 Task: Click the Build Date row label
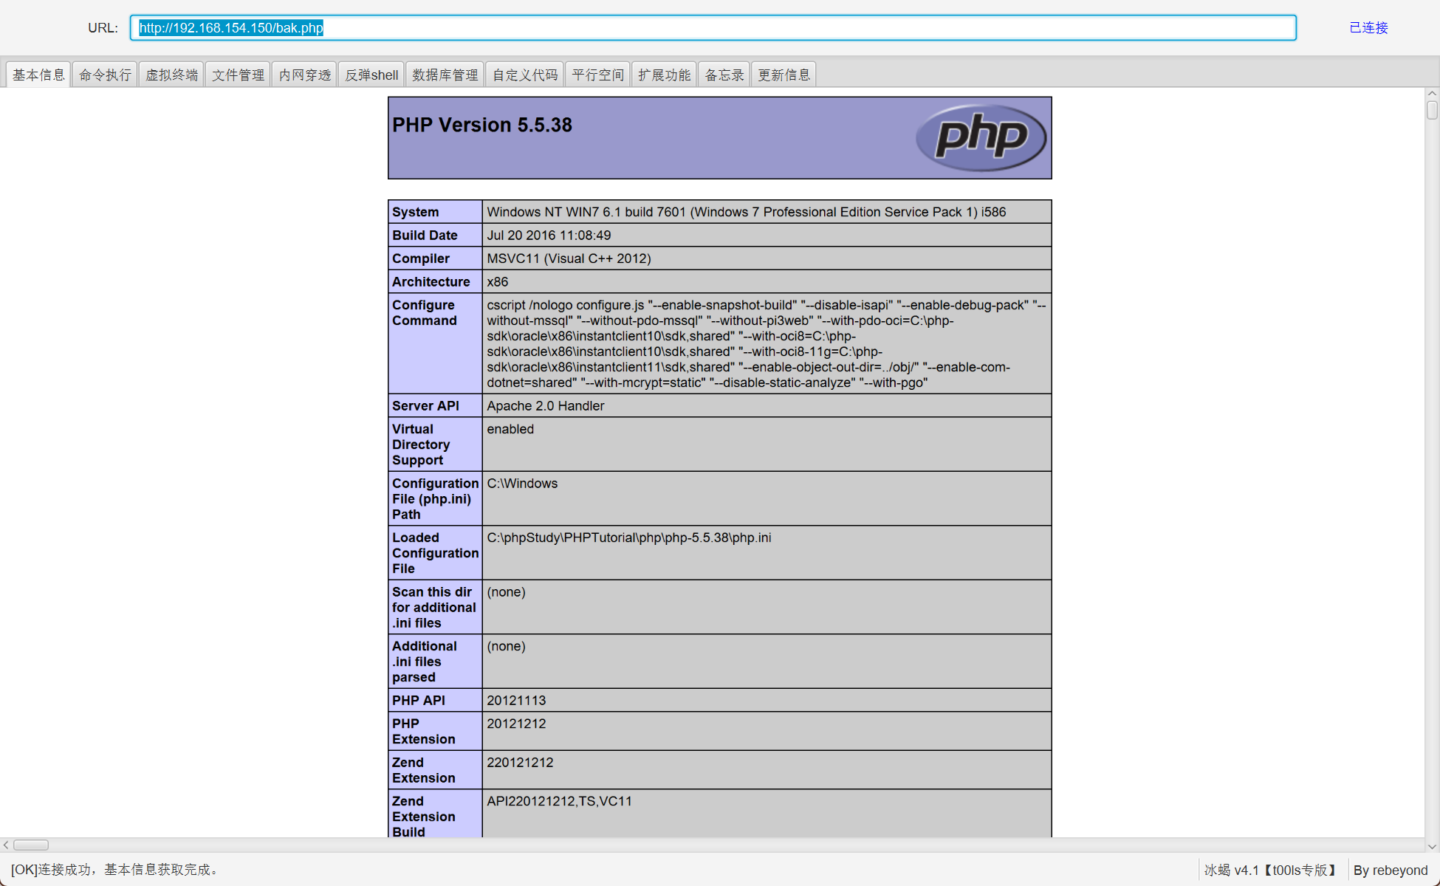(x=425, y=236)
